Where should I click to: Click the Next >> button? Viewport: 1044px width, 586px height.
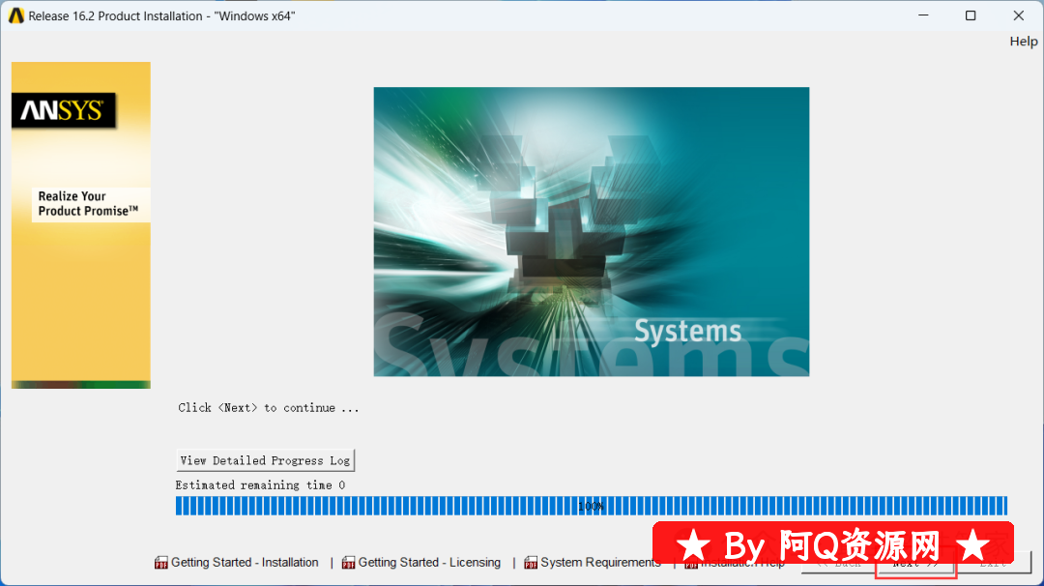pos(915,564)
